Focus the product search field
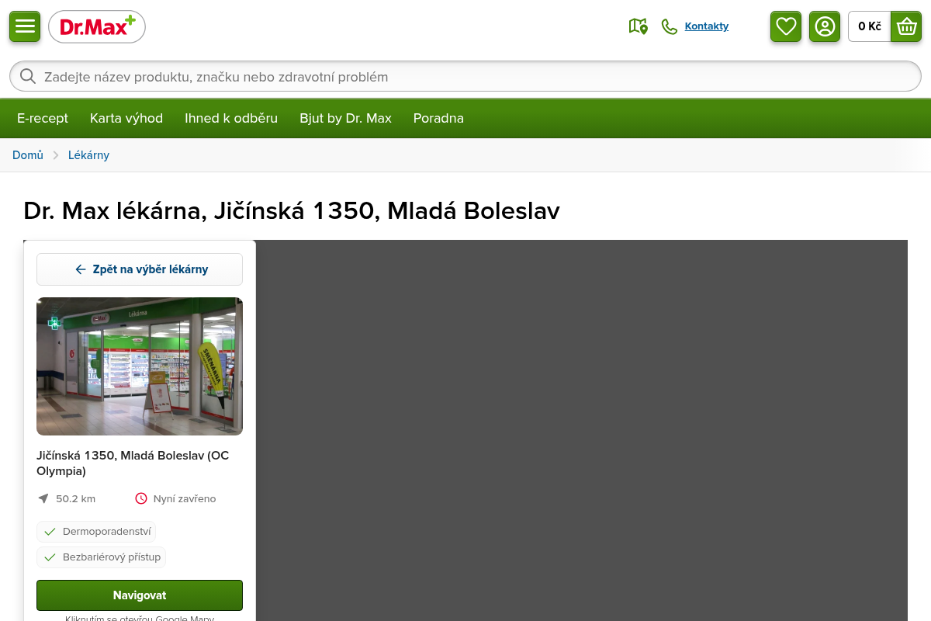 click(465, 76)
